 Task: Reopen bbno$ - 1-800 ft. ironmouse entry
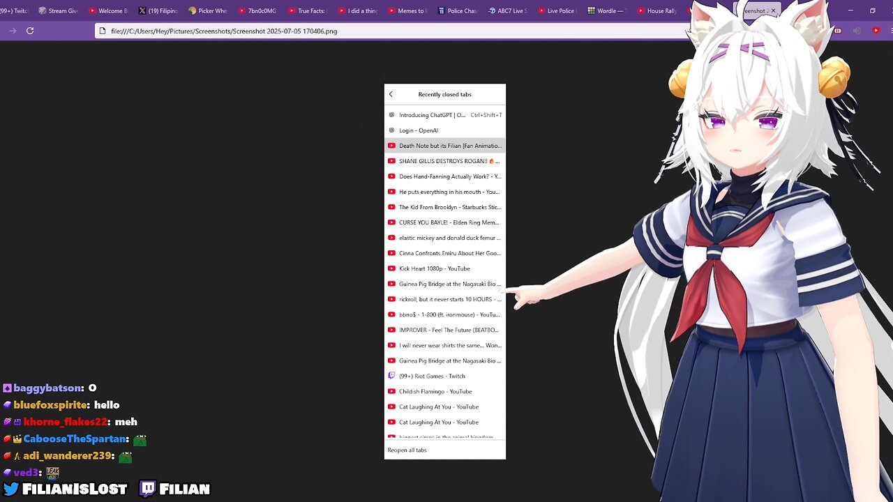pos(445,314)
